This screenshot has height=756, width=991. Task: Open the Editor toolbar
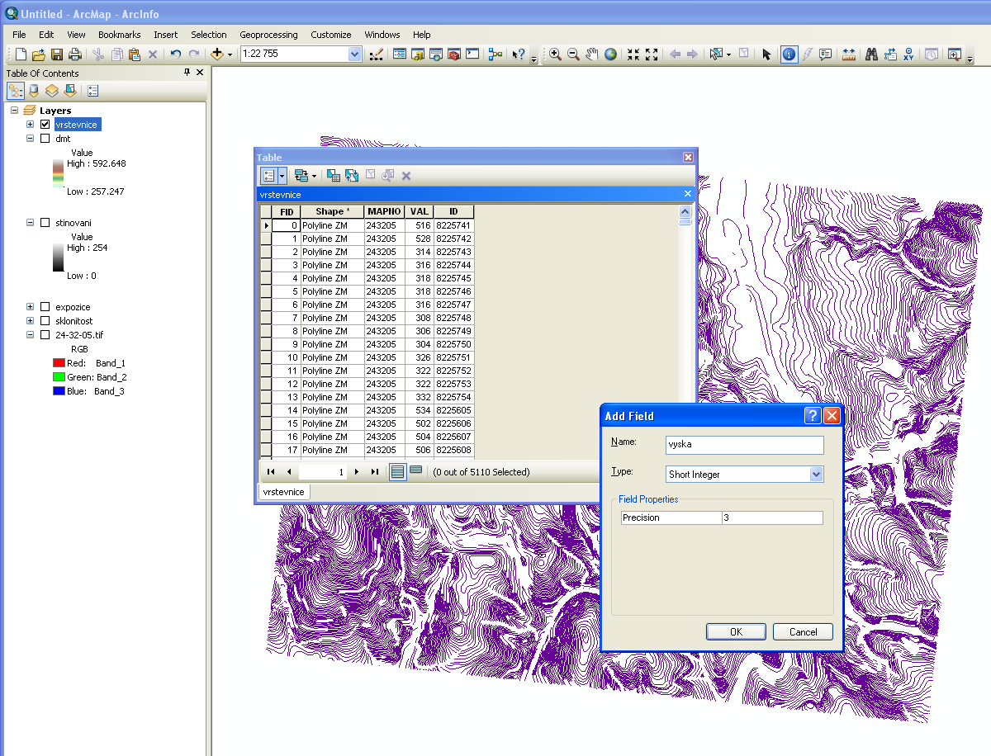pyautogui.click(x=377, y=54)
